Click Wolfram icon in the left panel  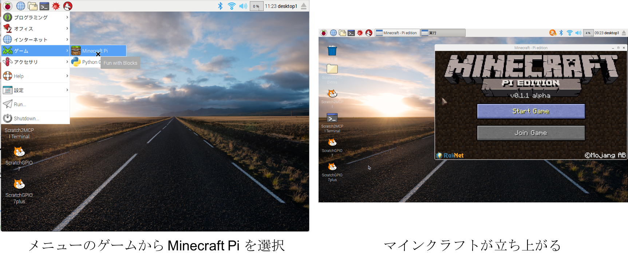tap(68, 6)
